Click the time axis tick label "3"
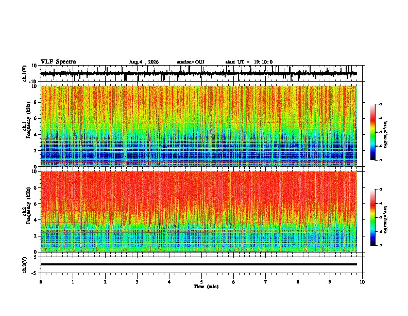 [x=137, y=282]
